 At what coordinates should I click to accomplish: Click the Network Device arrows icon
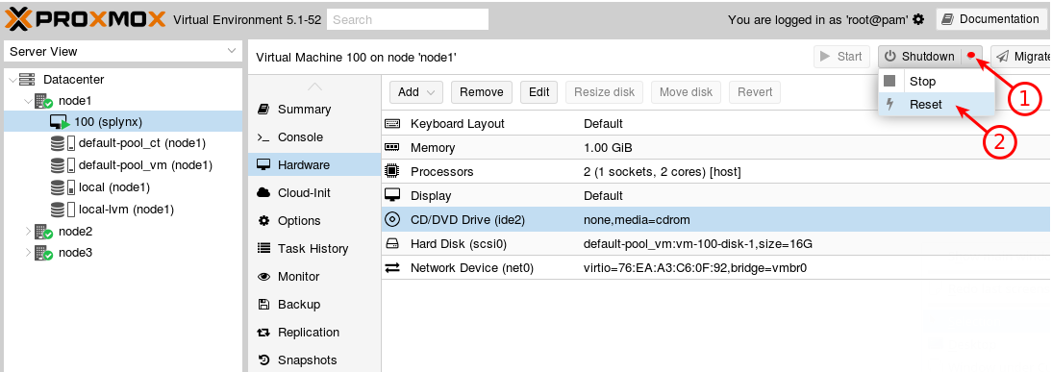click(392, 268)
